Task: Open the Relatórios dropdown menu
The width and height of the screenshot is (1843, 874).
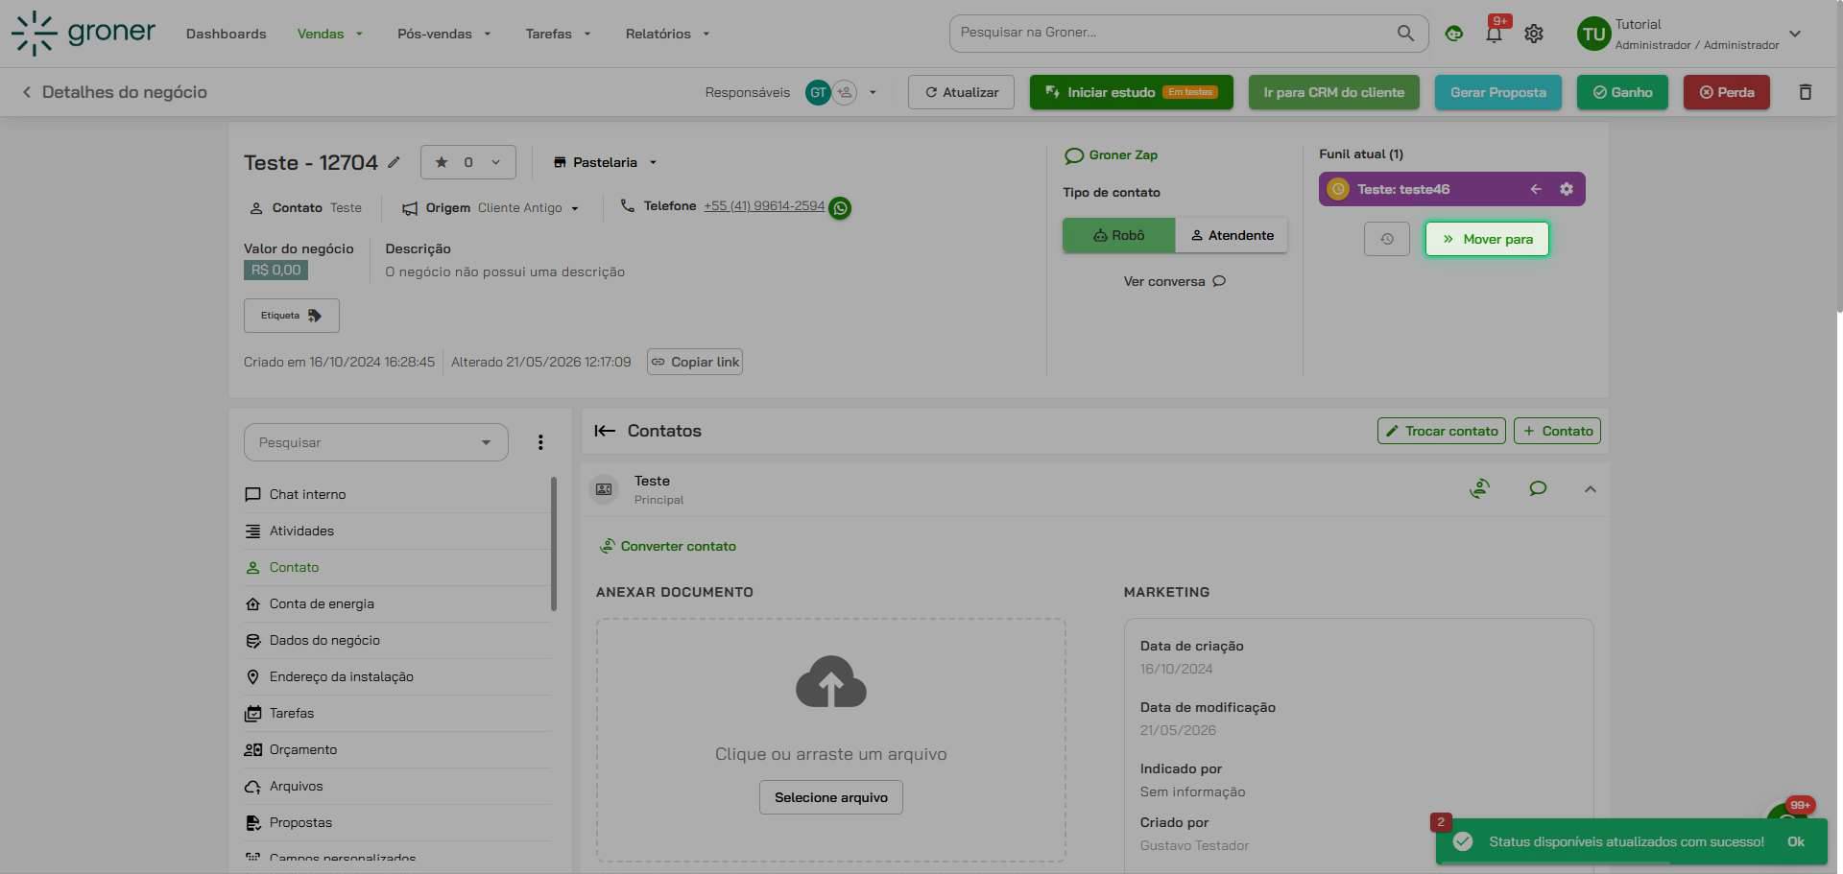Action: [667, 34]
